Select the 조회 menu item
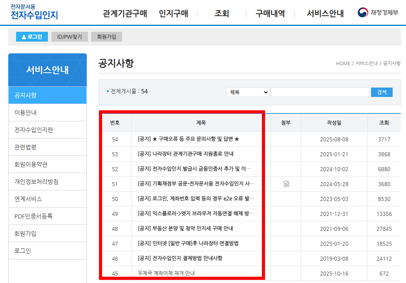Screen dimensions: 406x283 click(221, 13)
